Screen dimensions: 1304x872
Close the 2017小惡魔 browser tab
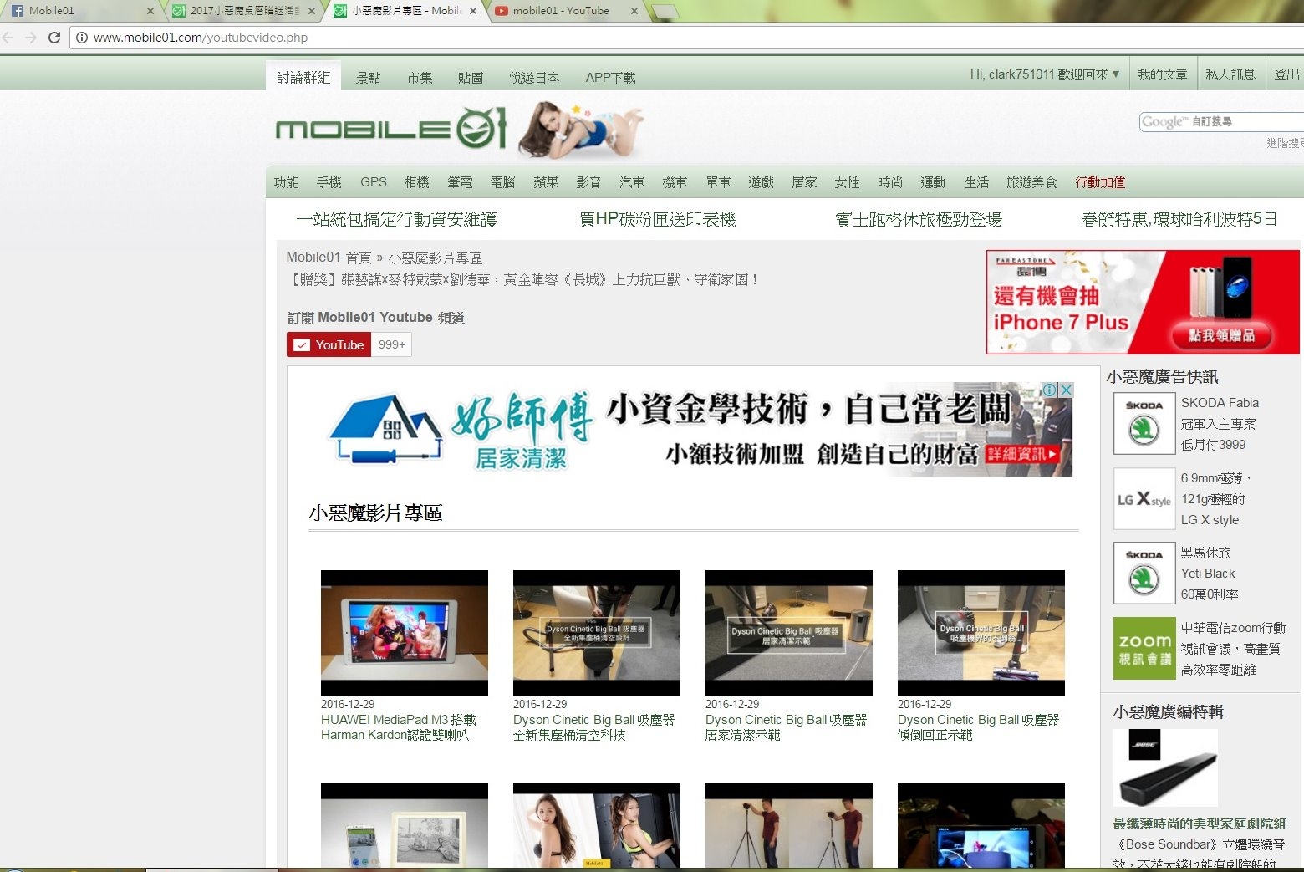[x=312, y=11]
